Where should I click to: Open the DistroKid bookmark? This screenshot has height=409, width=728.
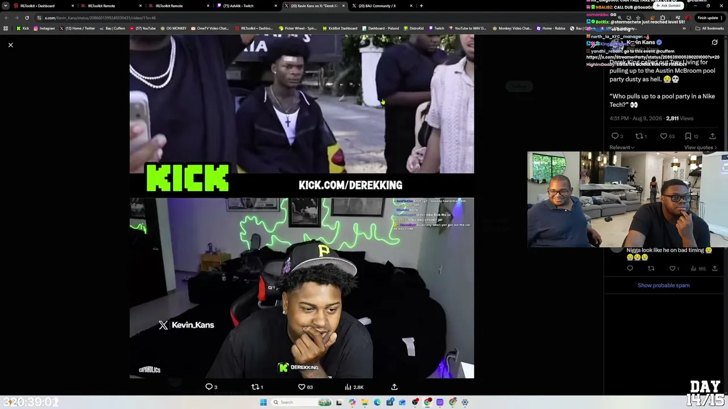tap(413, 28)
